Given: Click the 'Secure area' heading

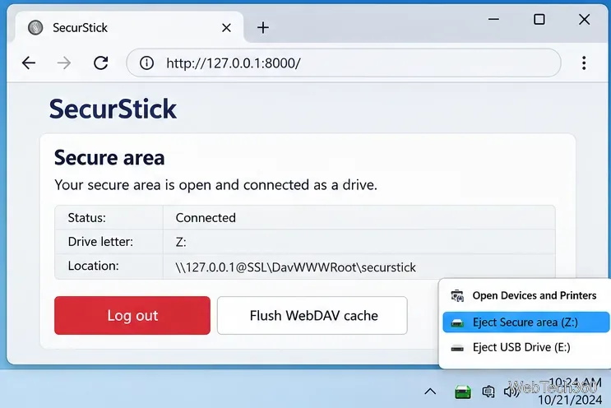Looking at the screenshot, I should tap(109, 158).
